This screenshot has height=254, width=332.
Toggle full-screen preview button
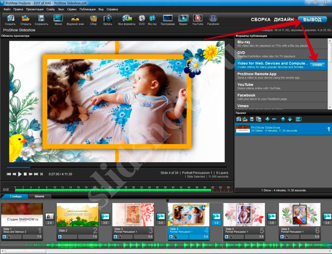coord(42,174)
